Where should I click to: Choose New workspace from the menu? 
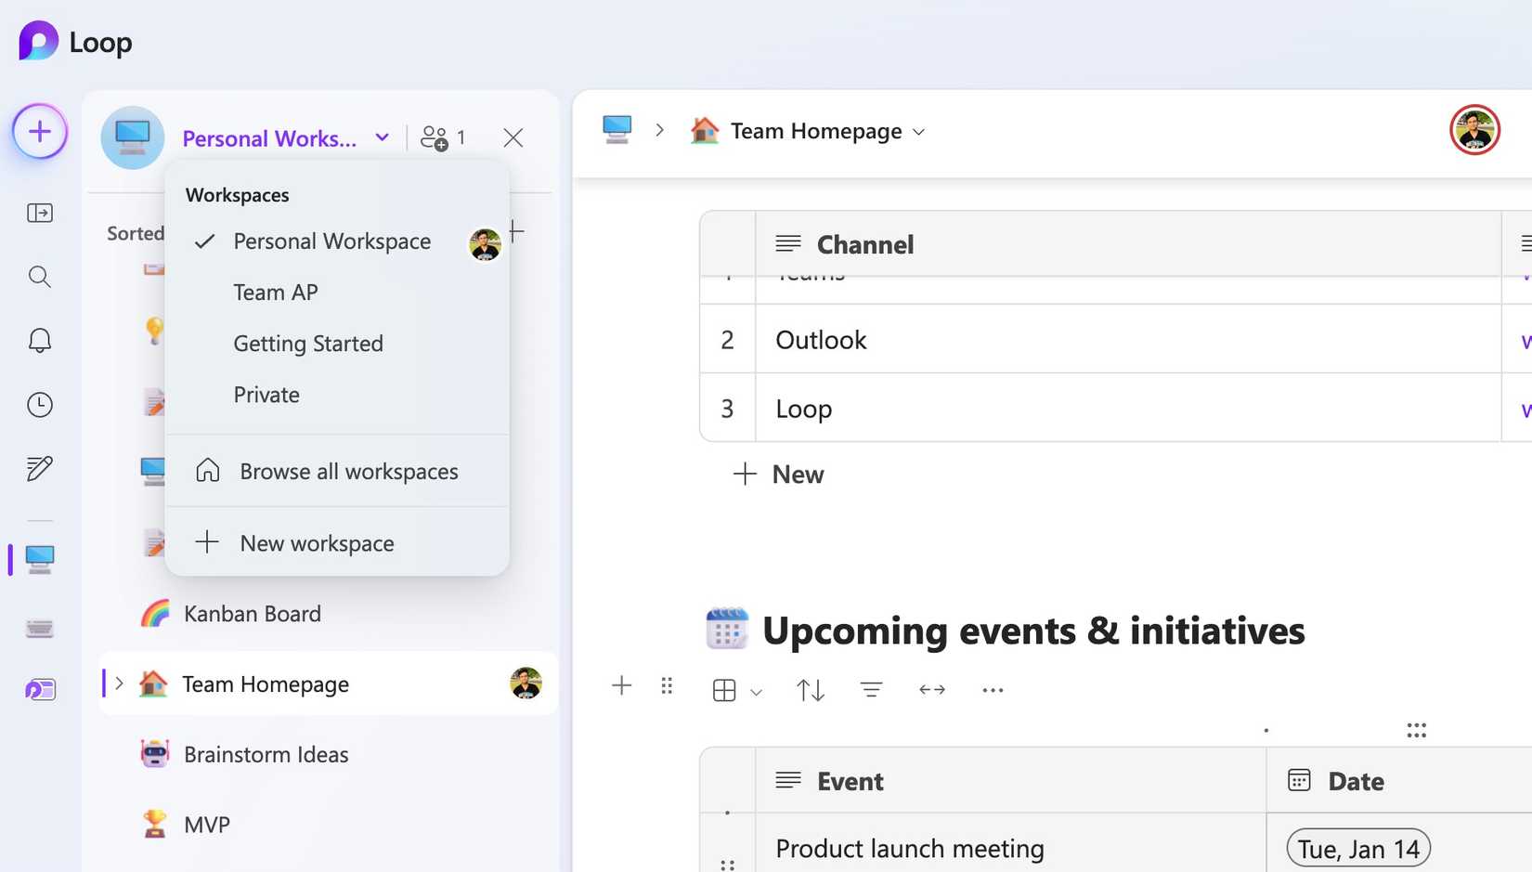pos(317,542)
